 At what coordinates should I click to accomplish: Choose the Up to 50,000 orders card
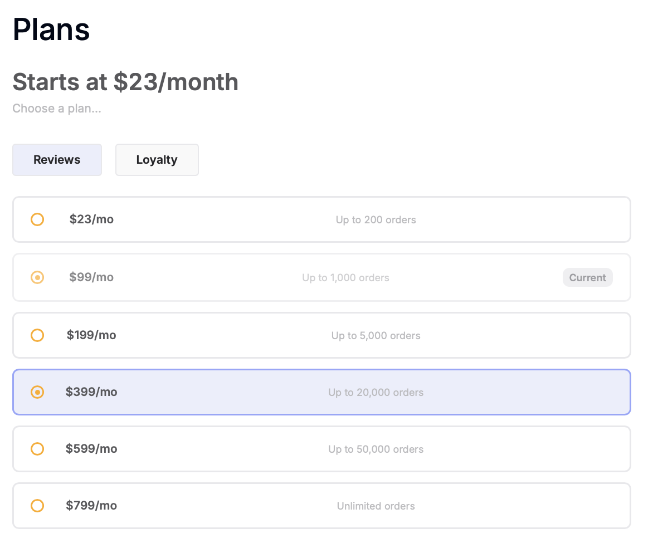pyautogui.click(x=321, y=449)
